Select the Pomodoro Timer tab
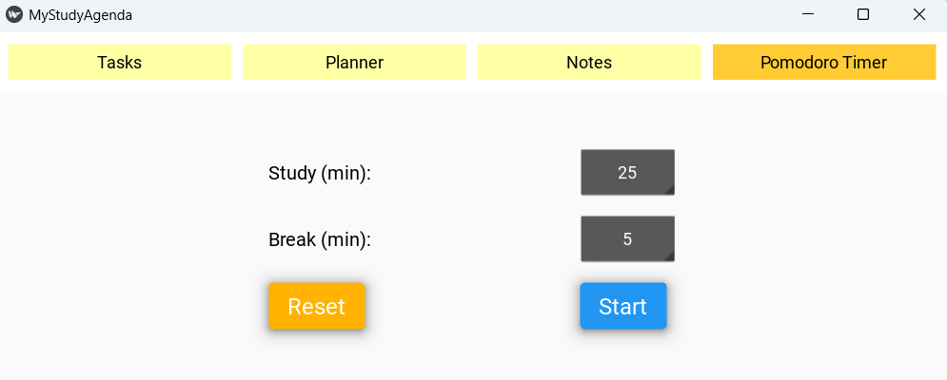The width and height of the screenshot is (947, 380). coord(824,63)
